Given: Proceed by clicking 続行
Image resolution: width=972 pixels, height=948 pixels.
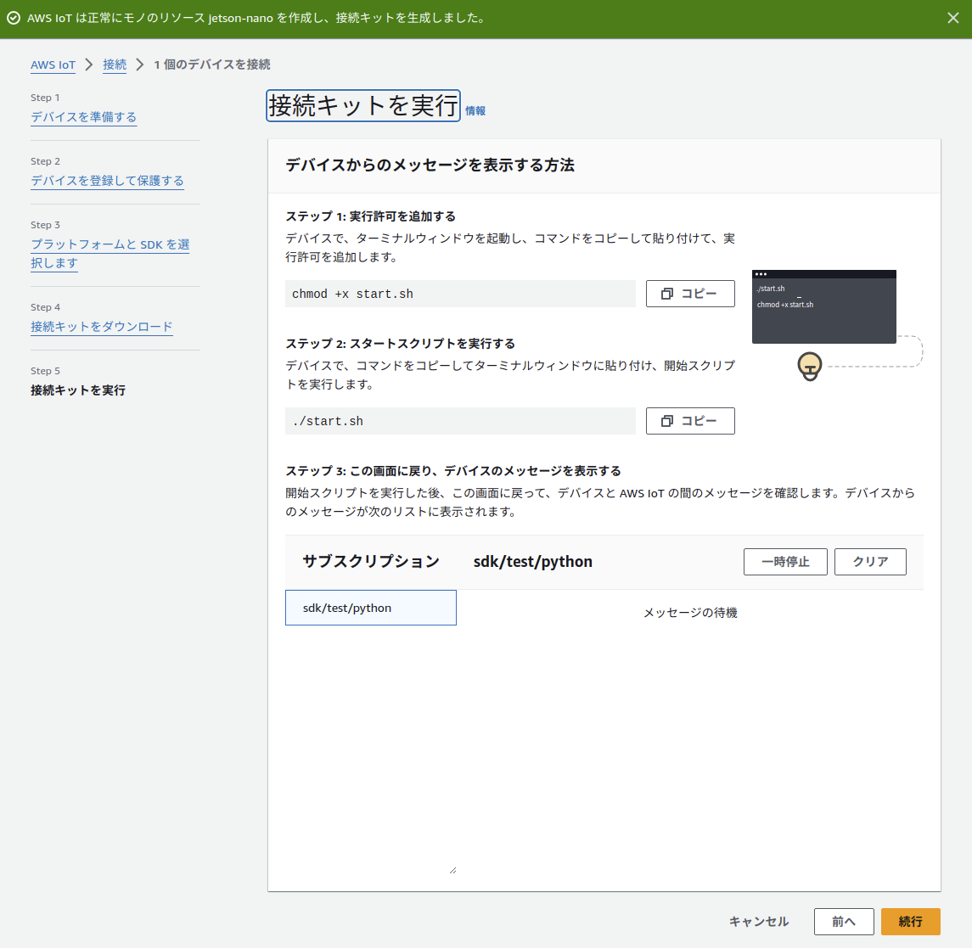Looking at the screenshot, I should [x=909, y=921].
